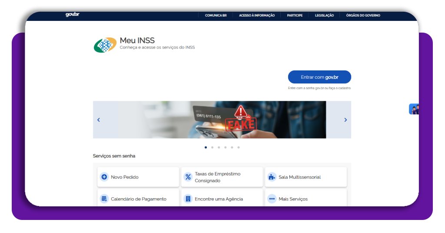Viewport: 445px width, 233px height.
Task: Select the last carousel indicator dot
Action: pos(239,147)
